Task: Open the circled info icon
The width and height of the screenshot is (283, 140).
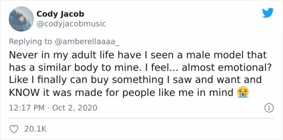Action: pos(269,108)
